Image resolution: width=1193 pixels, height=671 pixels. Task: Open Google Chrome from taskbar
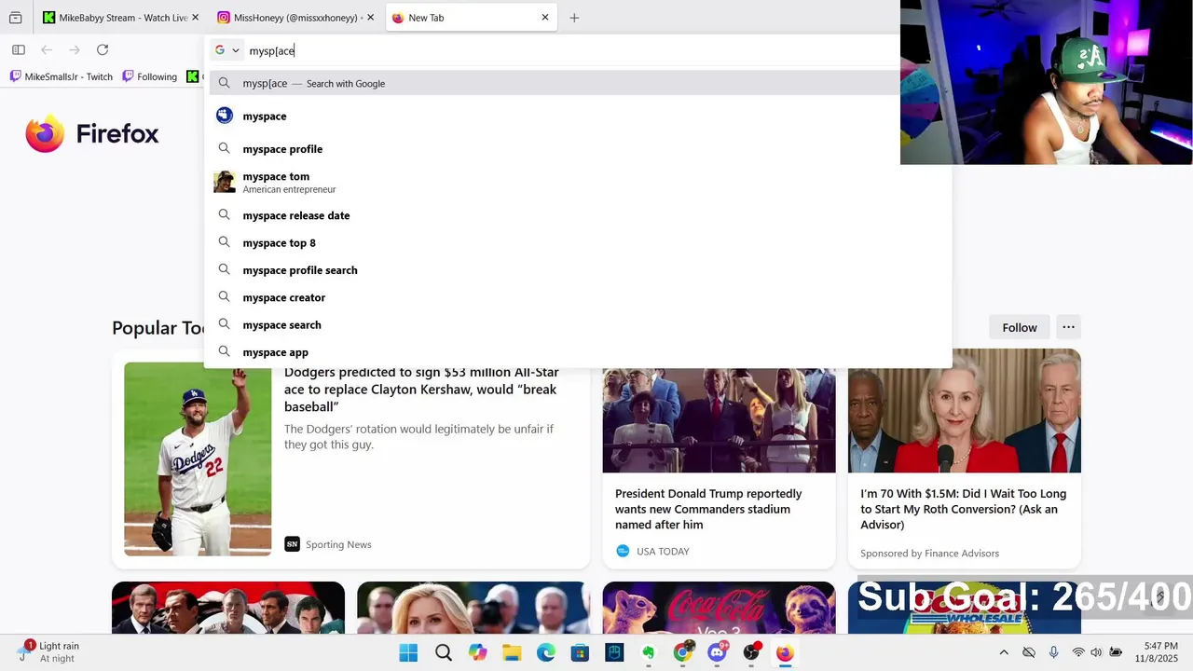tap(683, 652)
